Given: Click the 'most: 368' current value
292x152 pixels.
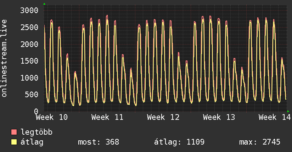Looking at the screenshot, I should pyautogui.click(x=98, y=142).
